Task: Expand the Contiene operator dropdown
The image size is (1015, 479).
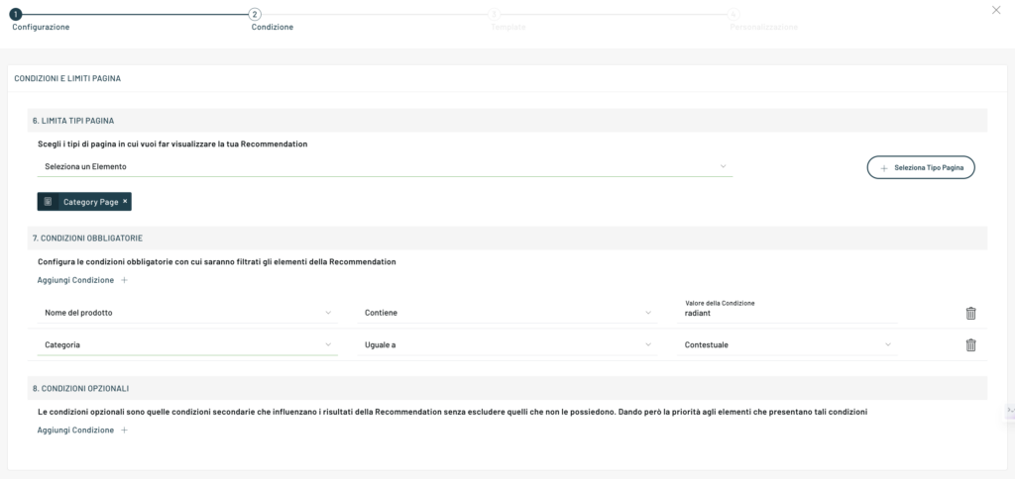Action: click(507, 313)
